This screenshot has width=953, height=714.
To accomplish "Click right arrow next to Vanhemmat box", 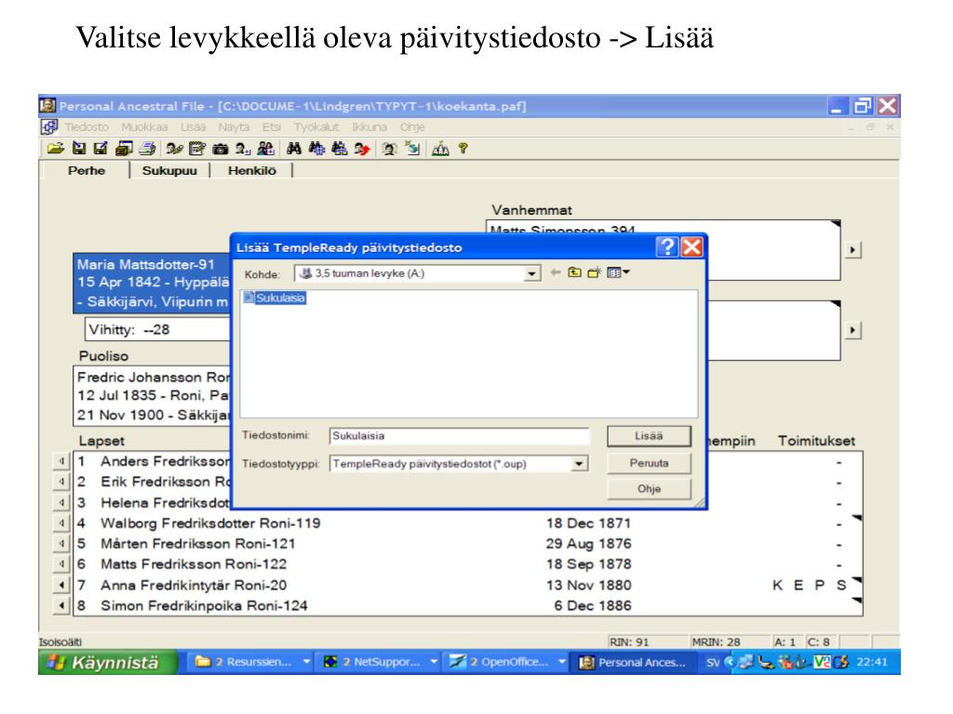I will [853, 249].
